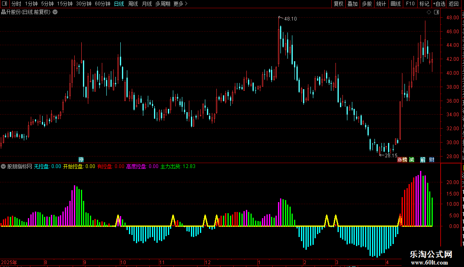The height and width of the screenshot is (267, 464).
Task: Click the 财 marker tag
Action: coord(432,160)
